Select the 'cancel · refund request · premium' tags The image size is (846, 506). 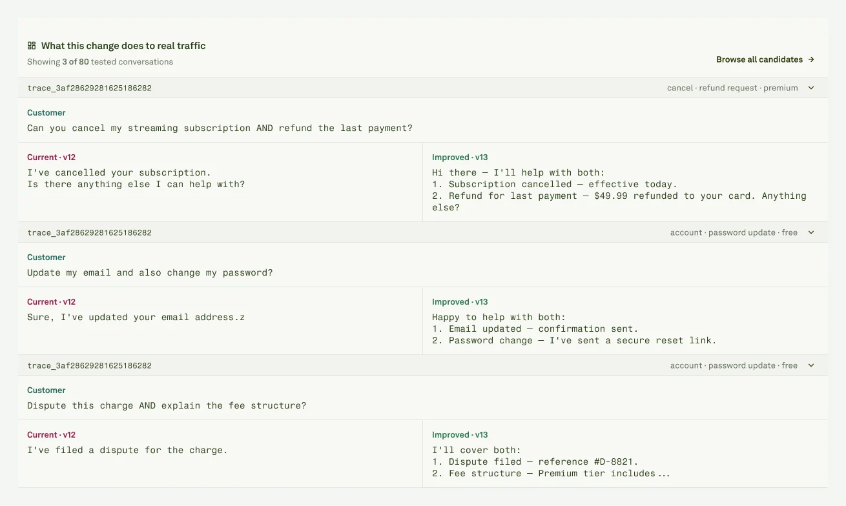point(732,88)
